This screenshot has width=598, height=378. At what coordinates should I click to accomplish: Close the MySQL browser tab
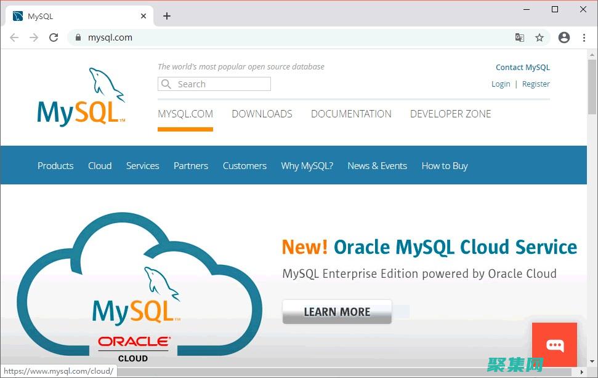[143, 16]
